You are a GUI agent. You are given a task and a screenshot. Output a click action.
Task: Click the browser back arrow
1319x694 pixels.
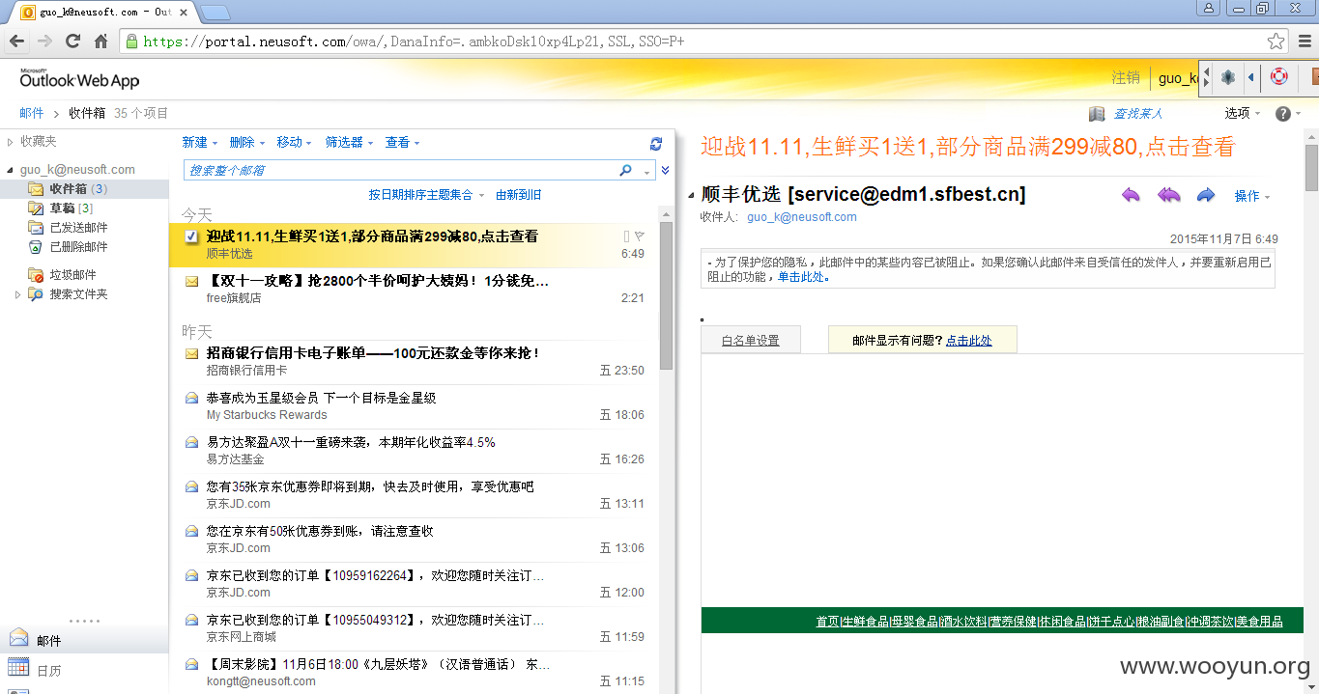click(16, 42)
